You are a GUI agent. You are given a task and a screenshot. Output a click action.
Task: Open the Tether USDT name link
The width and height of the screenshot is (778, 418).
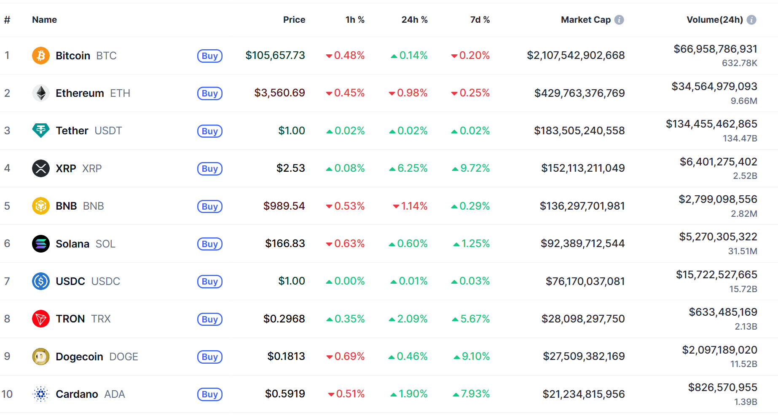(x=89, y=130)
